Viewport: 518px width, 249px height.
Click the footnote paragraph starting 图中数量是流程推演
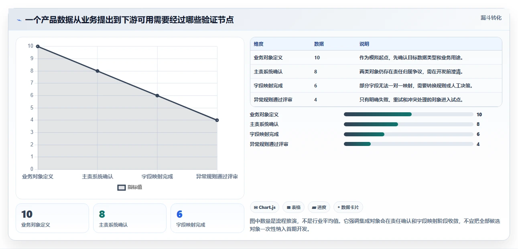[x=375, y=225]
